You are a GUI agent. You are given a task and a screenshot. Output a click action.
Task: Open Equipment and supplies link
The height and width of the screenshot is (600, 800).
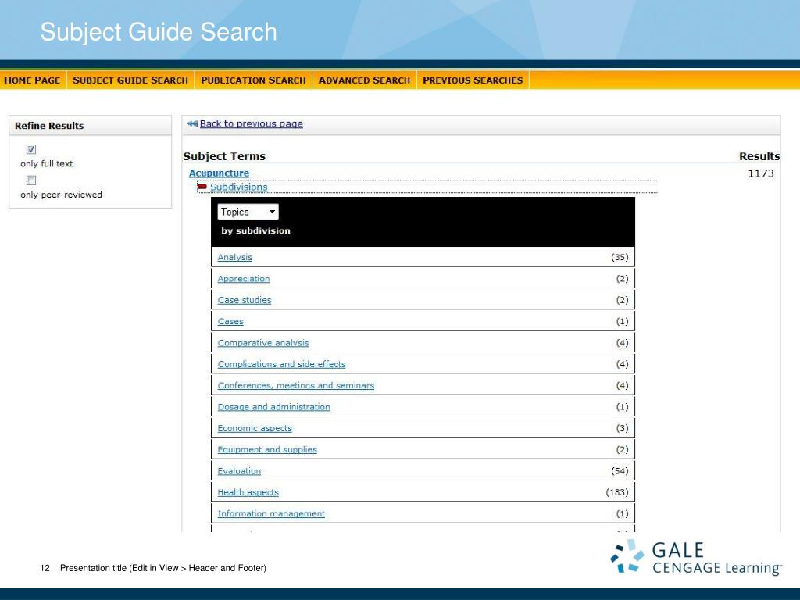tap(267, 449)
